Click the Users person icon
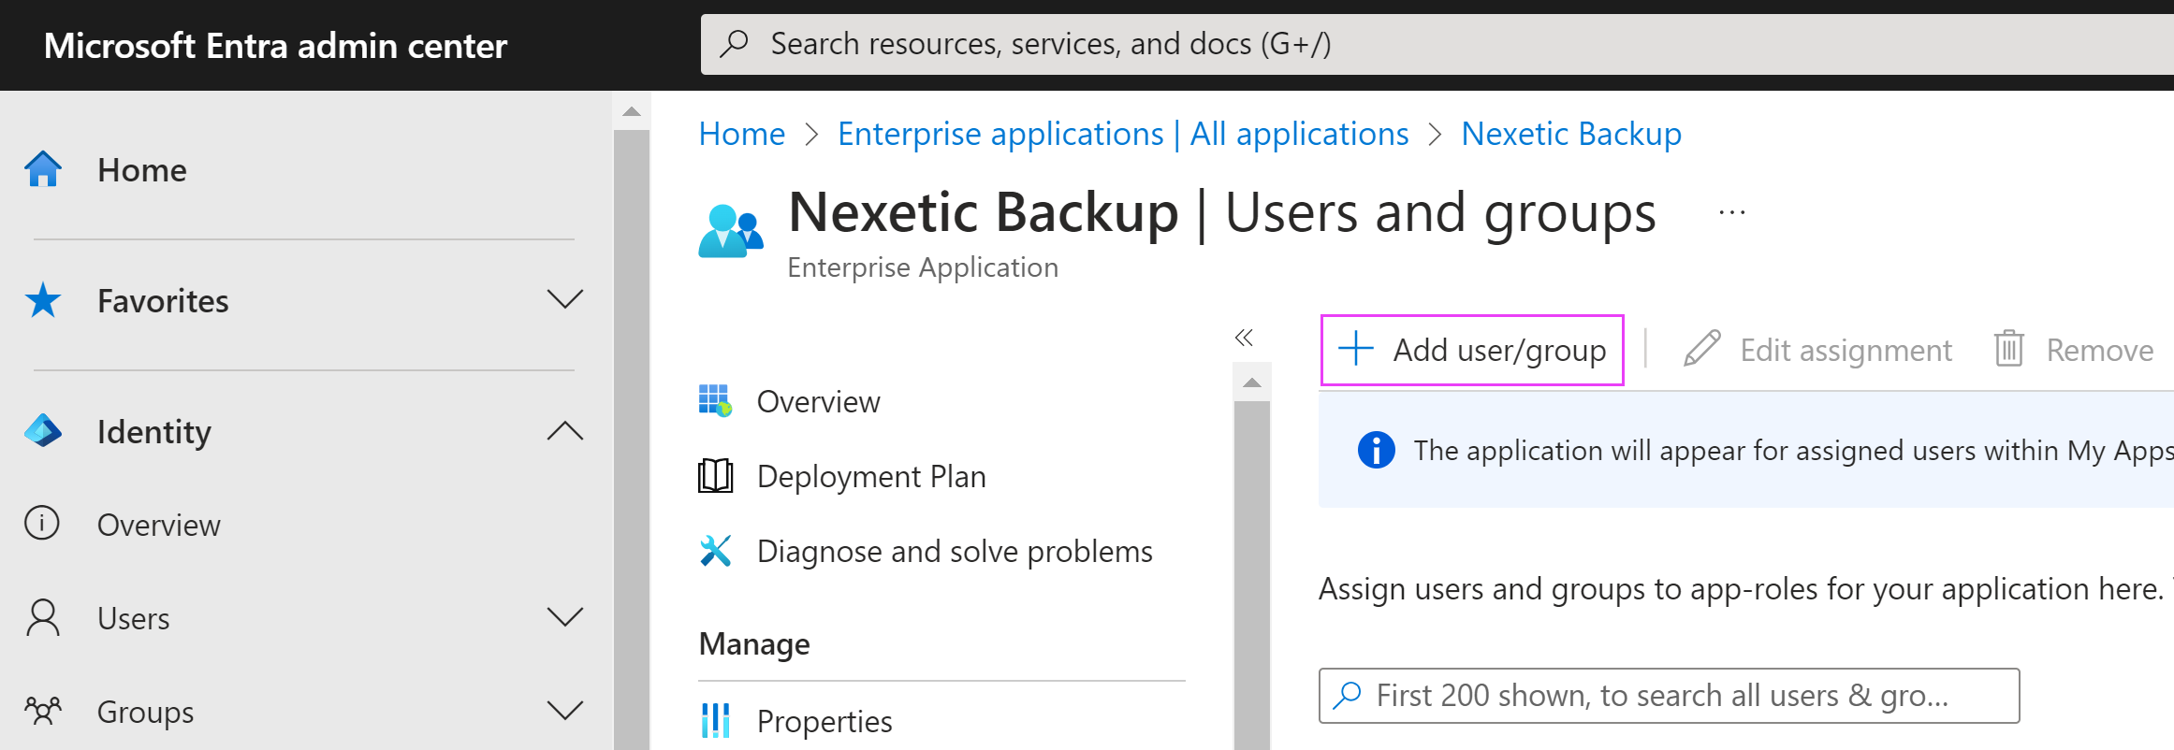Image resolution: width=2174 pixels, height=750 pixels. coord(43,618)
